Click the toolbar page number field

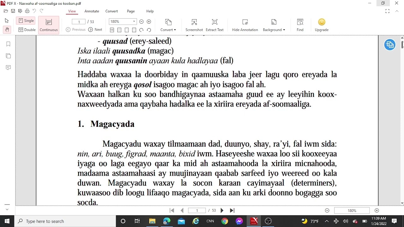79,21
